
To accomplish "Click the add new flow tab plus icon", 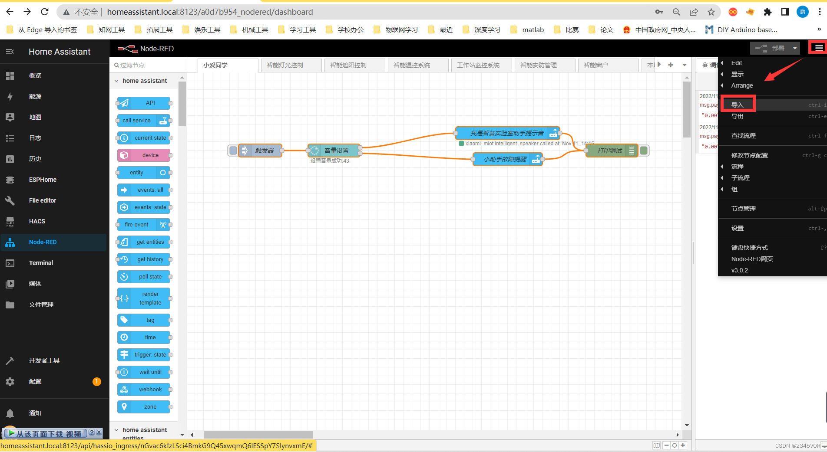I will coord(671,65).
